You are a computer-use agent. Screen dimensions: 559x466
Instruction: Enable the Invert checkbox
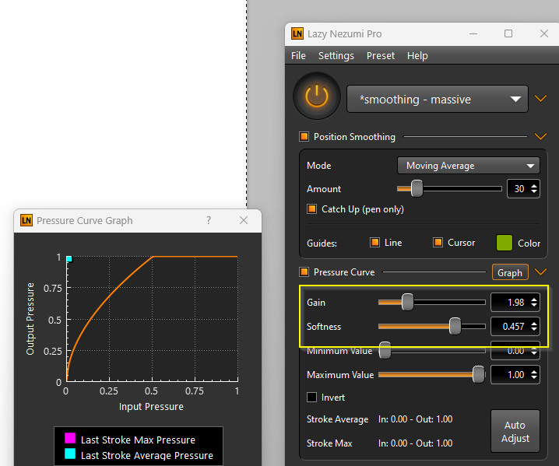pyautogui.click(x=311, y=397)
